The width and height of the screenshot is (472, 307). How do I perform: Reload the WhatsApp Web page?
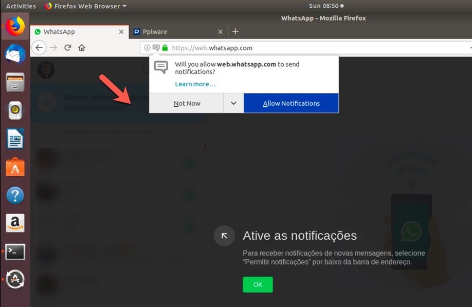(67, 47)
